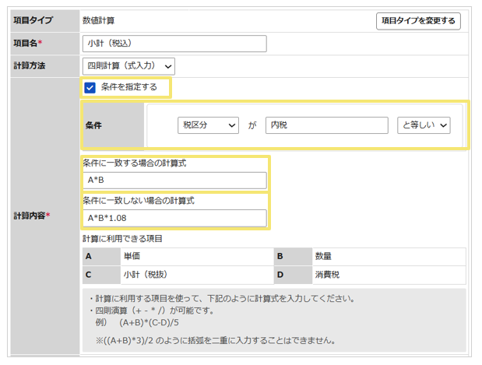Click the non-matching formula field A*B*1.08
Viewport: 482px width, 365px height.
pos(174,218)
